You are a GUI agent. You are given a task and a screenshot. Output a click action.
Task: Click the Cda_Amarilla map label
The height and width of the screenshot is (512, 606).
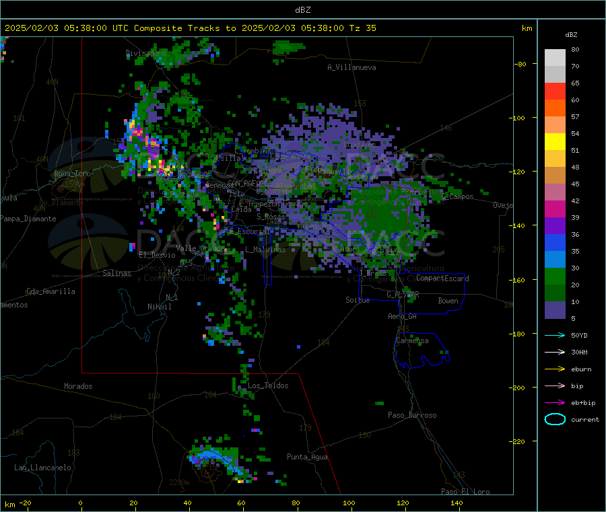(x=50, y=291)
